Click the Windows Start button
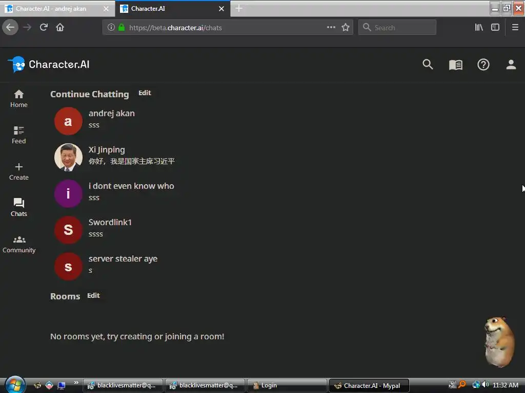This screenshot has width=525, height=393. pyautogui.click(x=15, y=385)
